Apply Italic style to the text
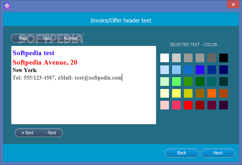 47,38
